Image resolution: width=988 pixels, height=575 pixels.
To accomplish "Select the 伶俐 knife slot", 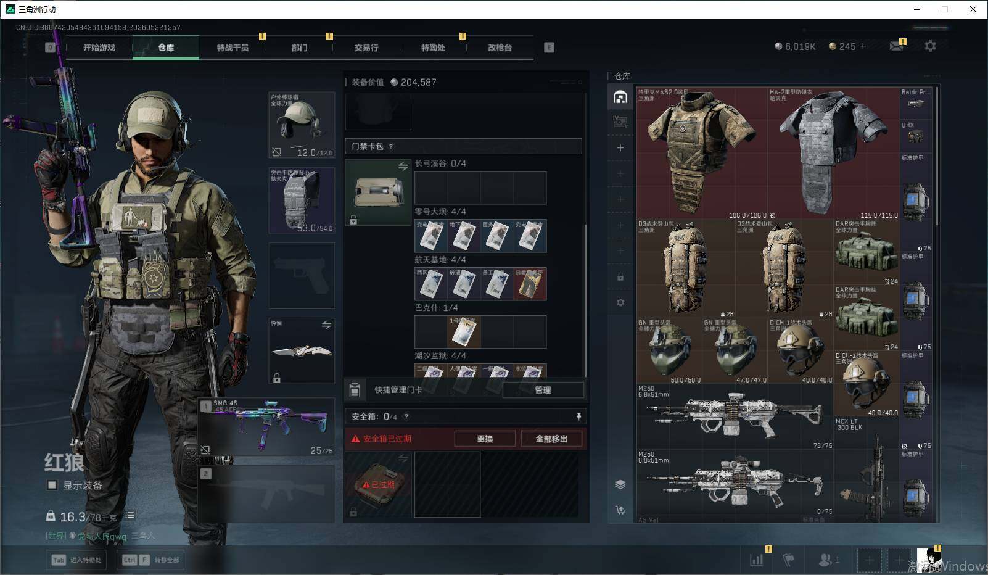I will click(302, 351).
